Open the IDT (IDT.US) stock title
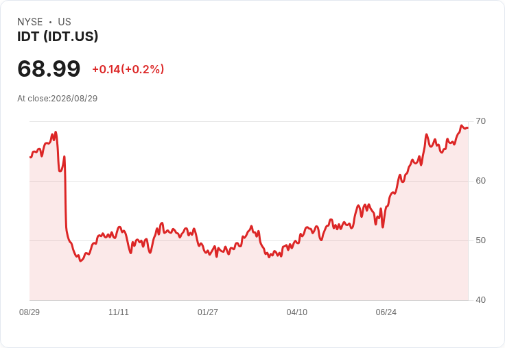 (58, 36)
